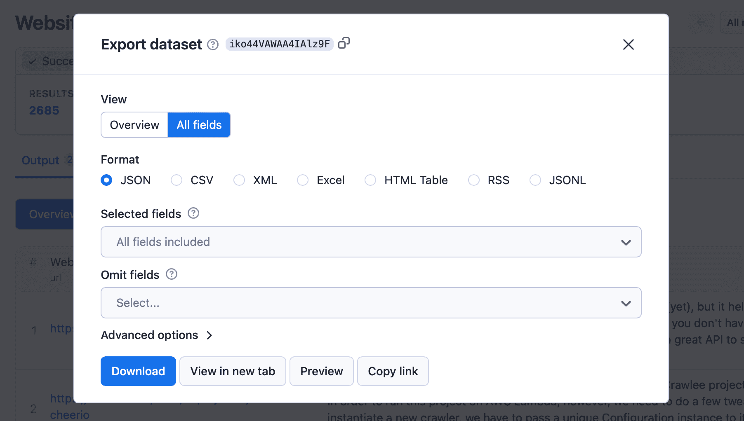Viewport: 744px width, 421px height.
Task: Switch view to Overview
Action: click(134, 125)
